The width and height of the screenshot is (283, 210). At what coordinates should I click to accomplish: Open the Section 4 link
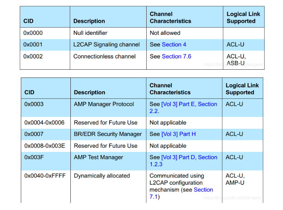pos(174,44)
